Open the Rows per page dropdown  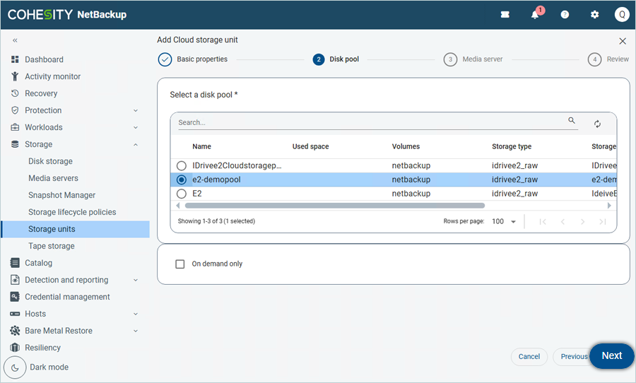pos(504,222)
